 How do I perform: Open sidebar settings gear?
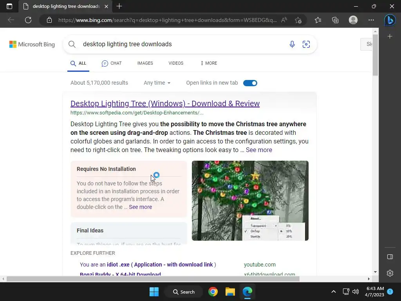(390, 273)
